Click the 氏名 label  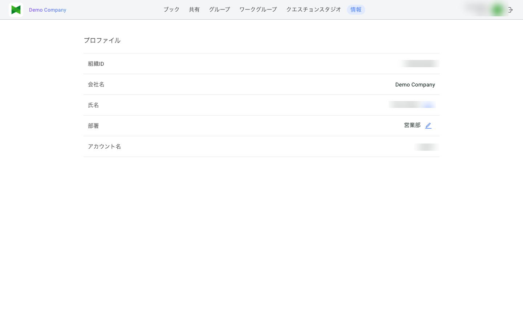[x=93, y=105]
